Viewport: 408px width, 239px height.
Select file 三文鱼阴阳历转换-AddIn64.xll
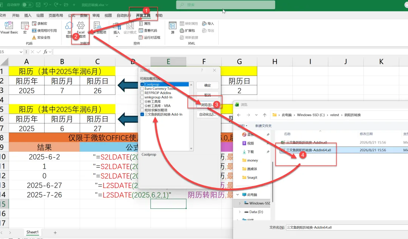click(x=308, y=150)
